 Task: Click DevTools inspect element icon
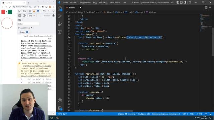coord(20,11)
